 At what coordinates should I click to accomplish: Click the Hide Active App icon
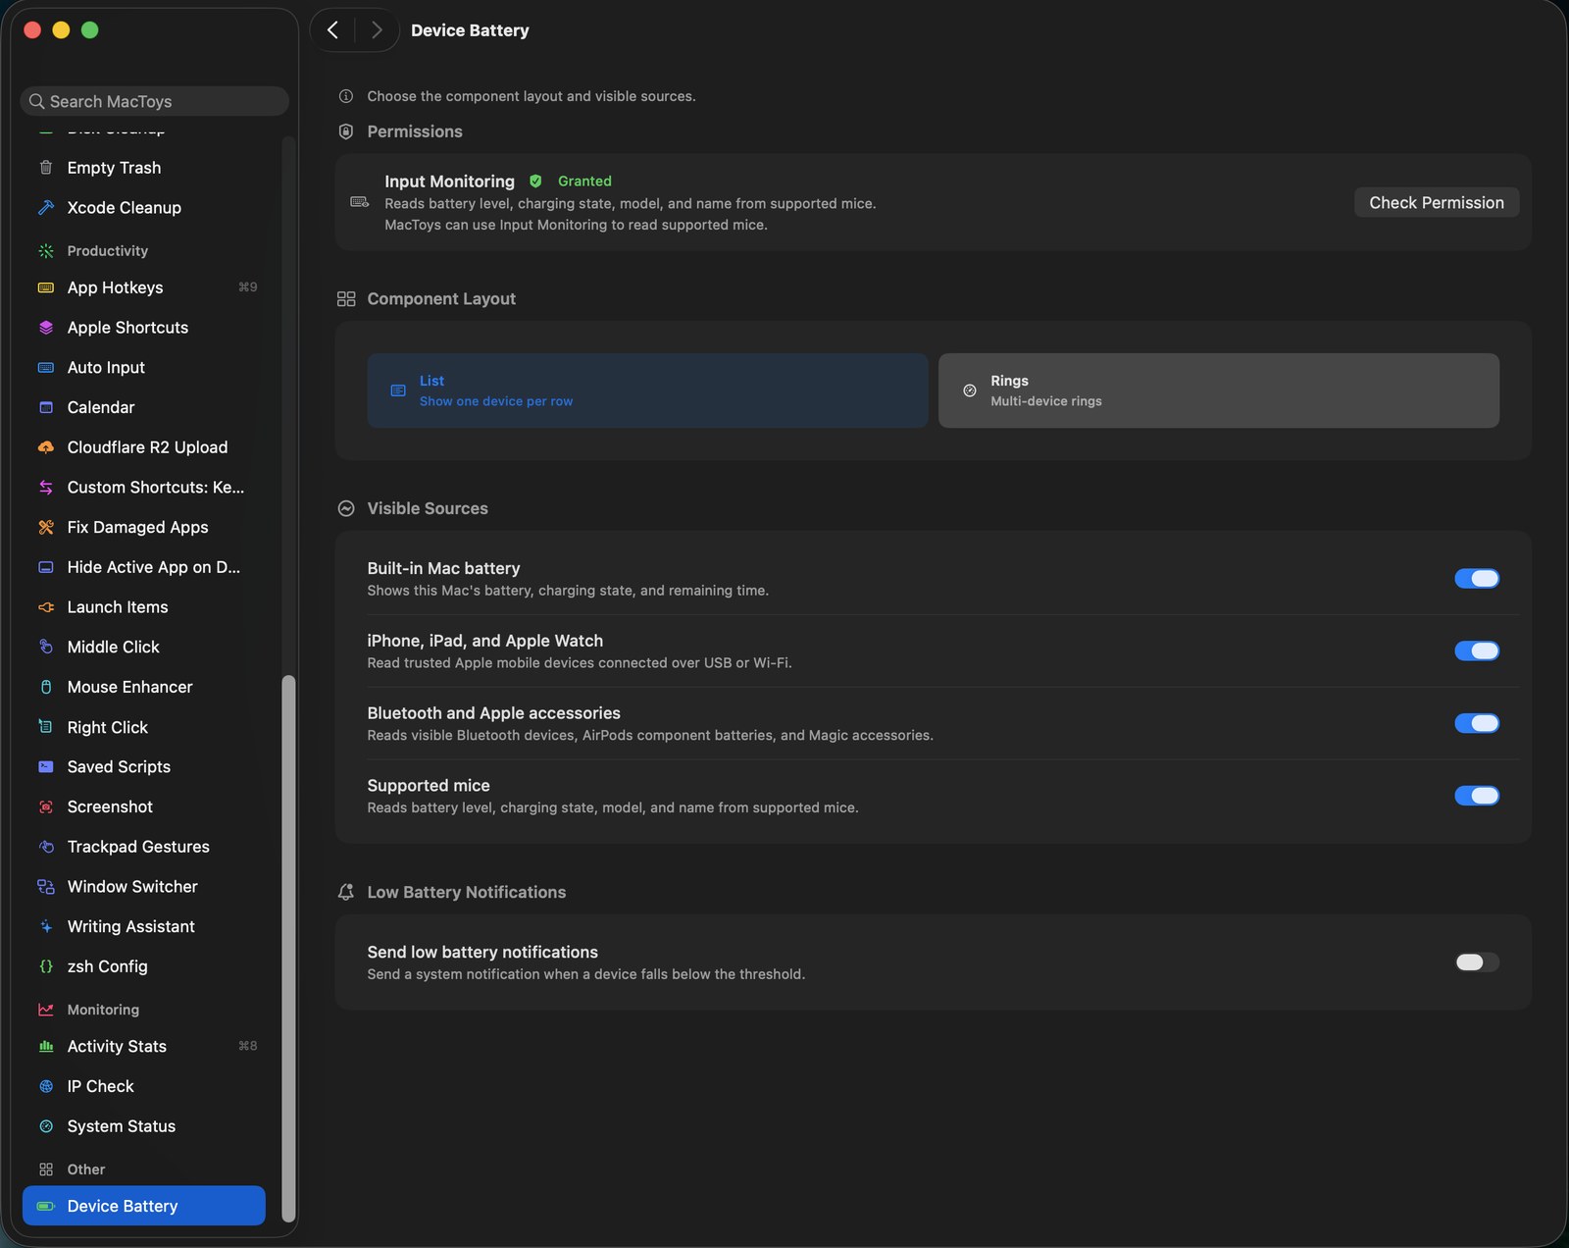pos(46,567)
